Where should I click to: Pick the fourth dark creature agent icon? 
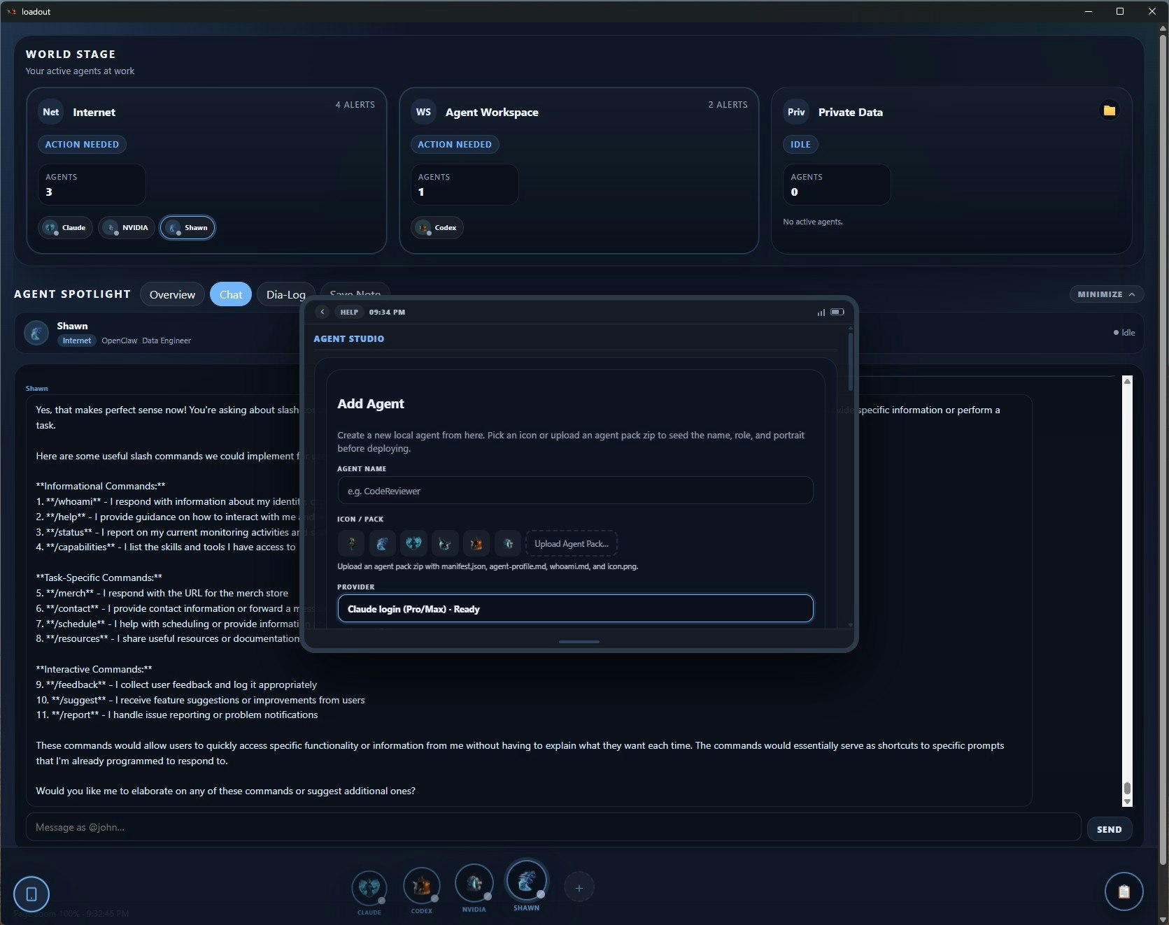pos(445,543)
